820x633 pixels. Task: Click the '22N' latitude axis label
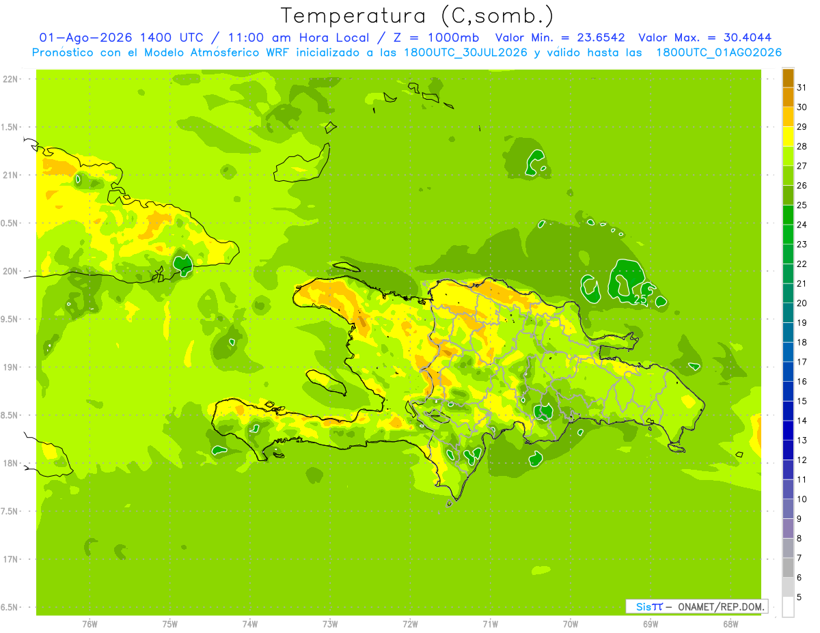tap(10, 79)
